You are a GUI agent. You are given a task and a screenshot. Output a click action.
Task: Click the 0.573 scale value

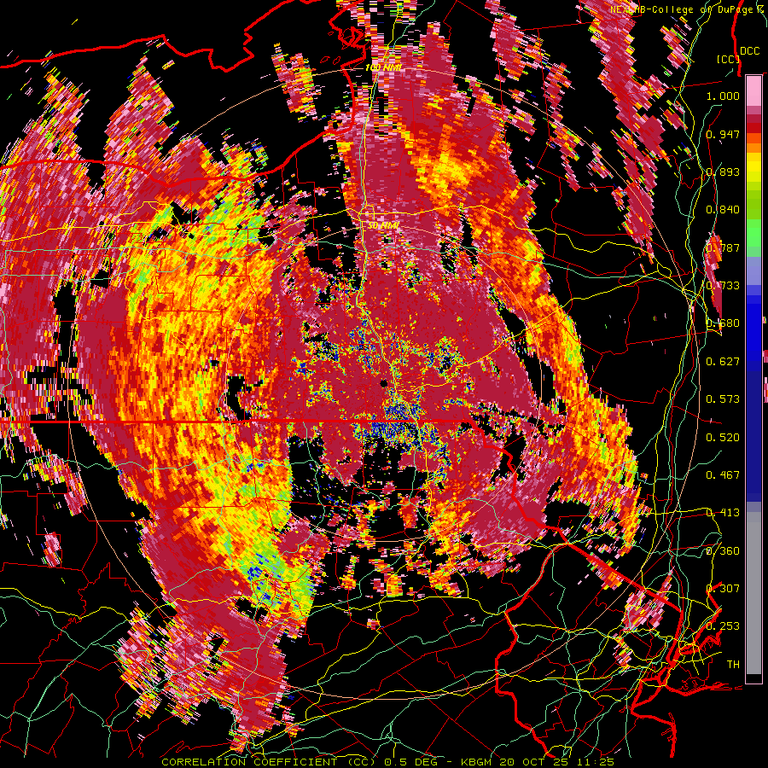click(723, 399)
